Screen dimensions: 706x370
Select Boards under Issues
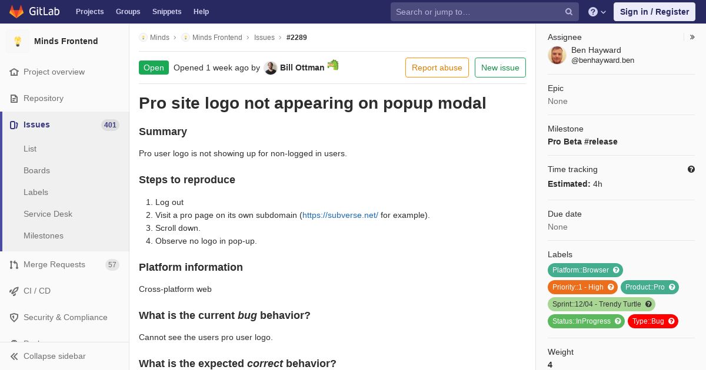point(36,170)
